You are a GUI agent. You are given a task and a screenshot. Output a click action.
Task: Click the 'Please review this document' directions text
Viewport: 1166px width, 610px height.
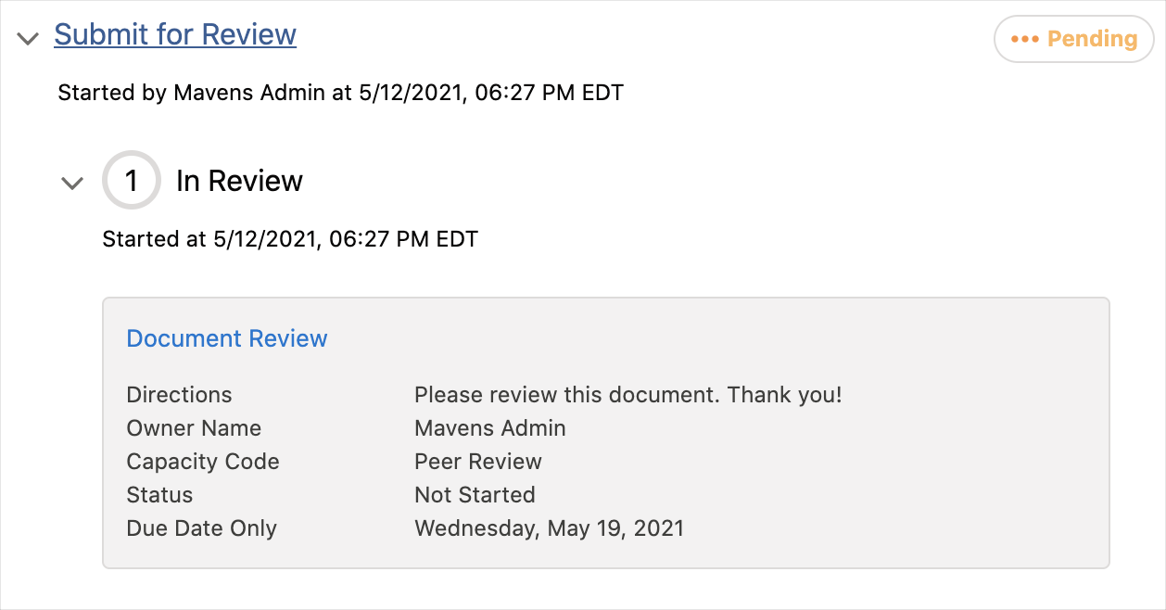point(627,395)
